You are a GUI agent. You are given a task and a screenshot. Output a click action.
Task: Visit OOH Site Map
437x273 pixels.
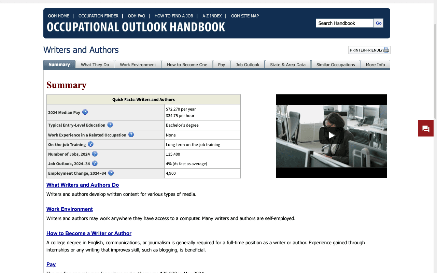[x=245, y=16]
